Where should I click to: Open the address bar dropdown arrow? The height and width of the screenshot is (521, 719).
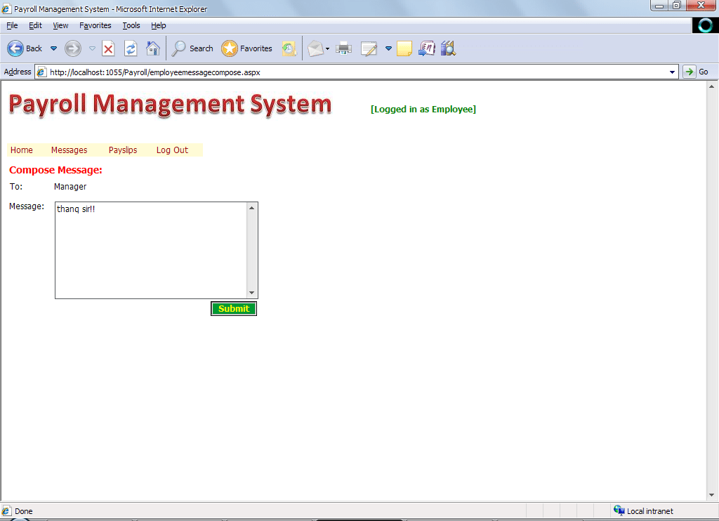(673, 72)
